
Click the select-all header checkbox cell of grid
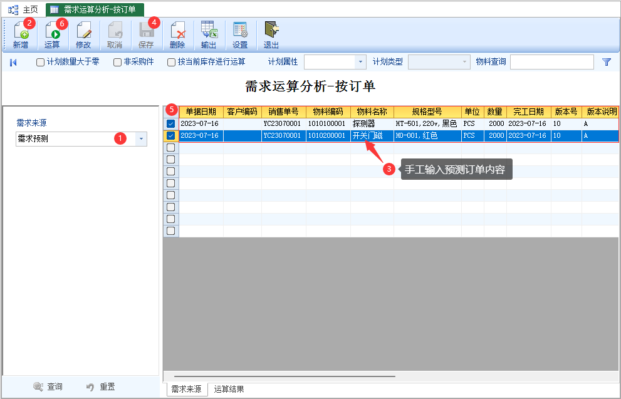click(171, 112)
